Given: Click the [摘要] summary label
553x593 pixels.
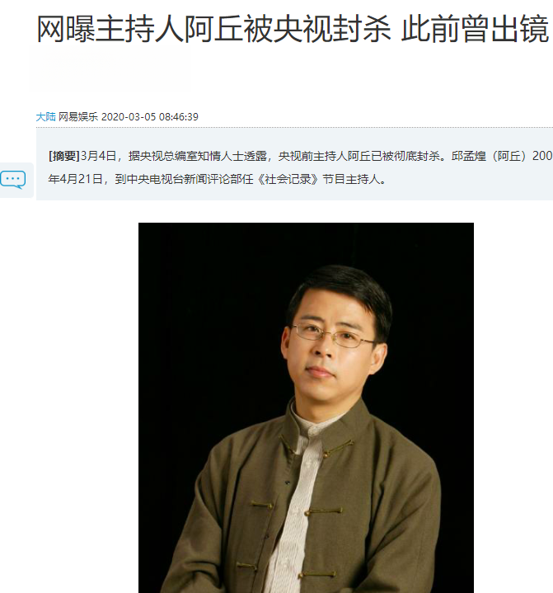Looking at the screenshot, I should tap(64, 156).
